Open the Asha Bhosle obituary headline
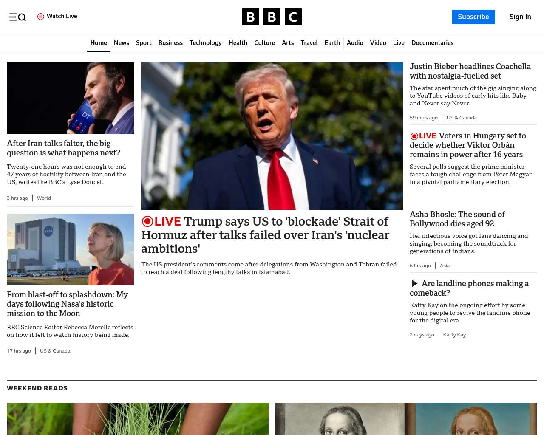 point(457,219)
